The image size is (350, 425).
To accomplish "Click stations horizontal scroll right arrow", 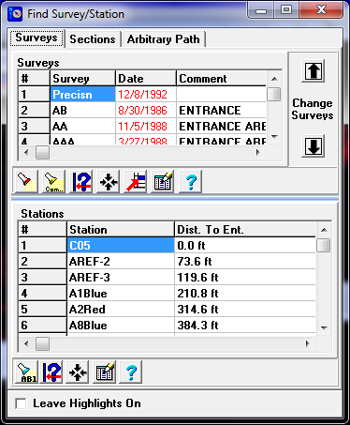I will tap(308, 343).
